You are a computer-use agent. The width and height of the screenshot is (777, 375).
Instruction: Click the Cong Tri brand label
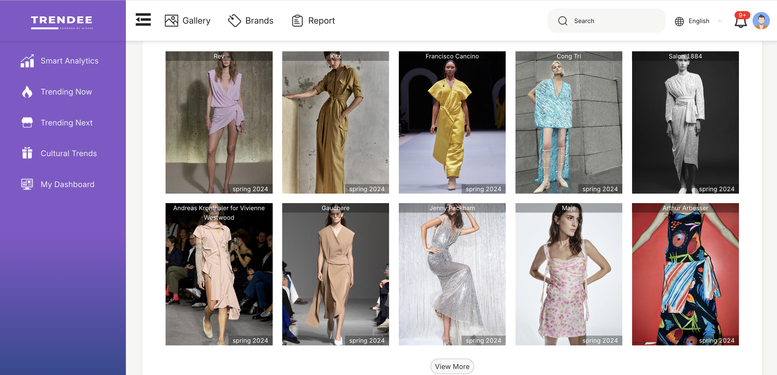pyautogui.click(x=568, y=56)
